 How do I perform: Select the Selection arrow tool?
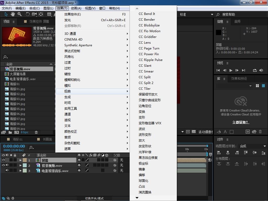(6, 14)
